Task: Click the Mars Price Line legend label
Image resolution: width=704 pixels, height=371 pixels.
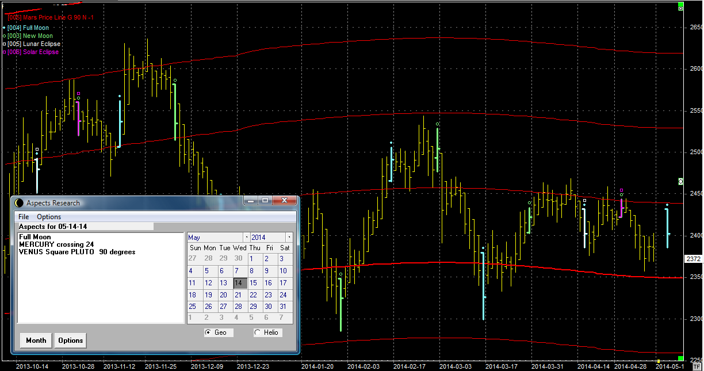Action: 51,18
